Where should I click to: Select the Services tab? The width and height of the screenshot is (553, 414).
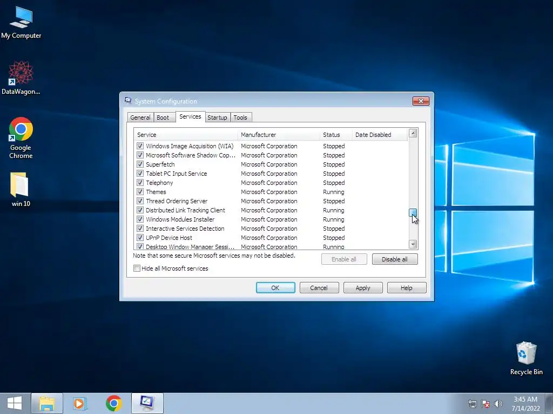point(190,116)
